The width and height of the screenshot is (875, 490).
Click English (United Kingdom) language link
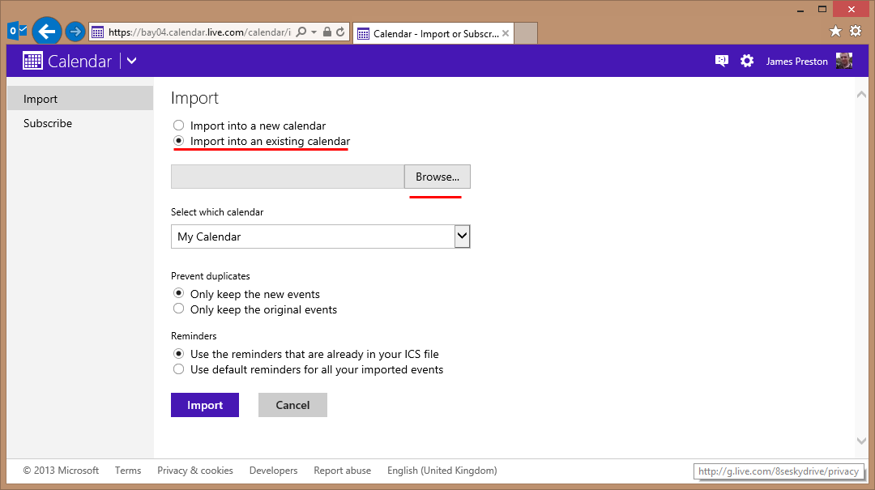click(442, 471)
